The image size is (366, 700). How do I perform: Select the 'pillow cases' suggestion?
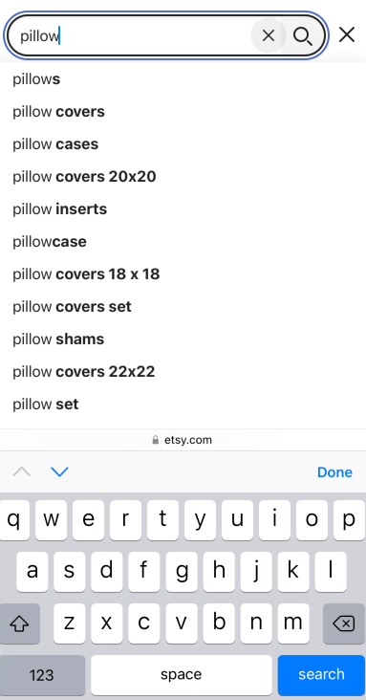55,144
